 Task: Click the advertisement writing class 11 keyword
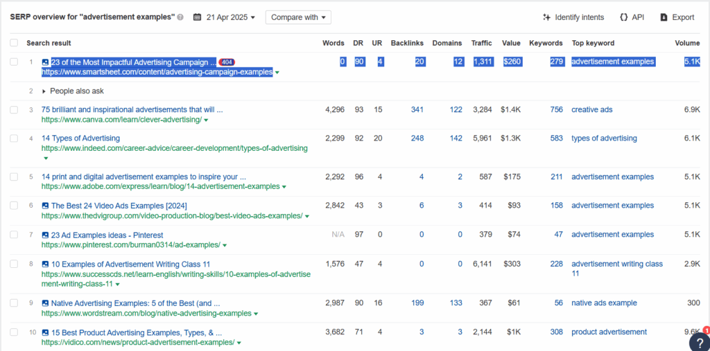point(617,269)
